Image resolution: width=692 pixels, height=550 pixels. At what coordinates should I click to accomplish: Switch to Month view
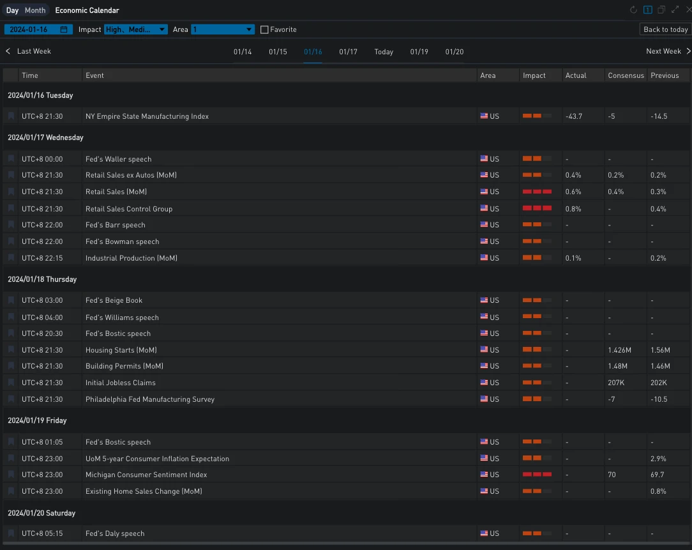(x=35, y=10)
